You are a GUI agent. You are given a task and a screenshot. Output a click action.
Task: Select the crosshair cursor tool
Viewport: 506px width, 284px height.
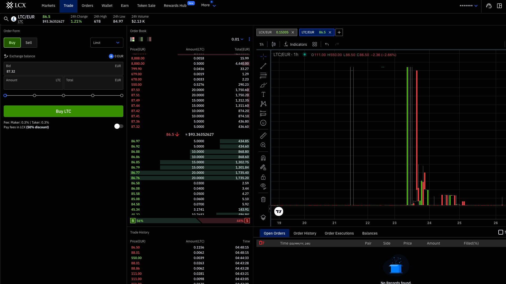click(x=263, y=57)
